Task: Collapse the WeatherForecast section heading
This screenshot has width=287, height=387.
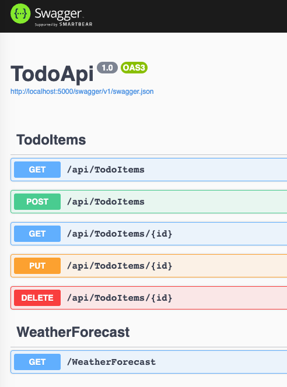Action: pyautogui.click(x=73, y=332)
